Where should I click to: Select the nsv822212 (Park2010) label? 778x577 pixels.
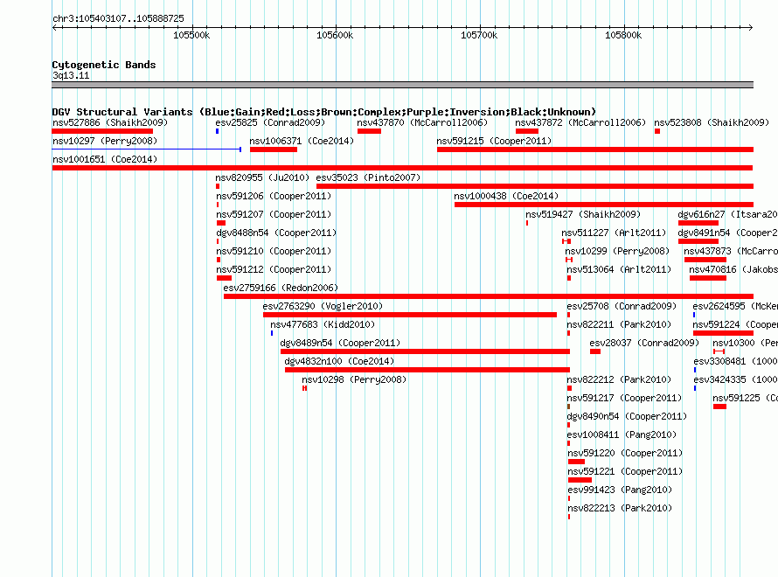point(619,379)
